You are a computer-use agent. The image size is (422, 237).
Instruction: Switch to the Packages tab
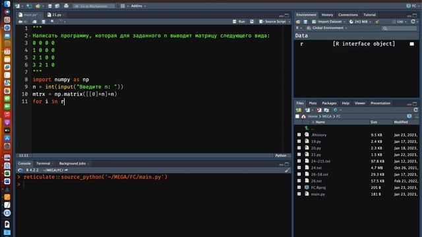329,103
